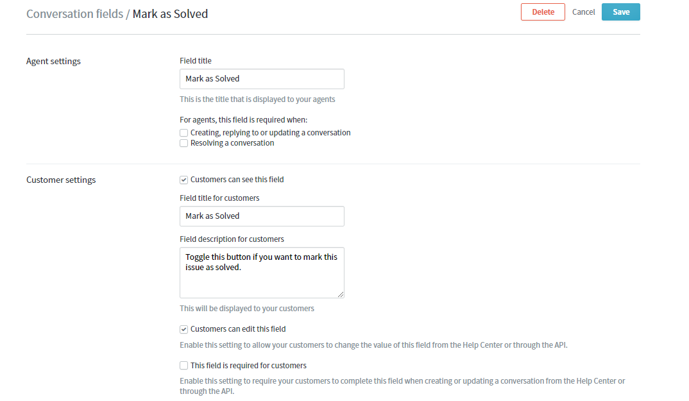Click the Mark as Solved page heading

(x=170, y=13)
